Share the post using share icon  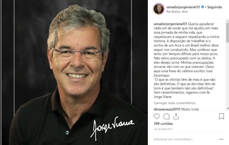point(176,116)
